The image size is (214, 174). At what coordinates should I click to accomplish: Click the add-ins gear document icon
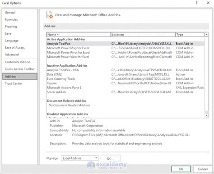pos(50,15)
